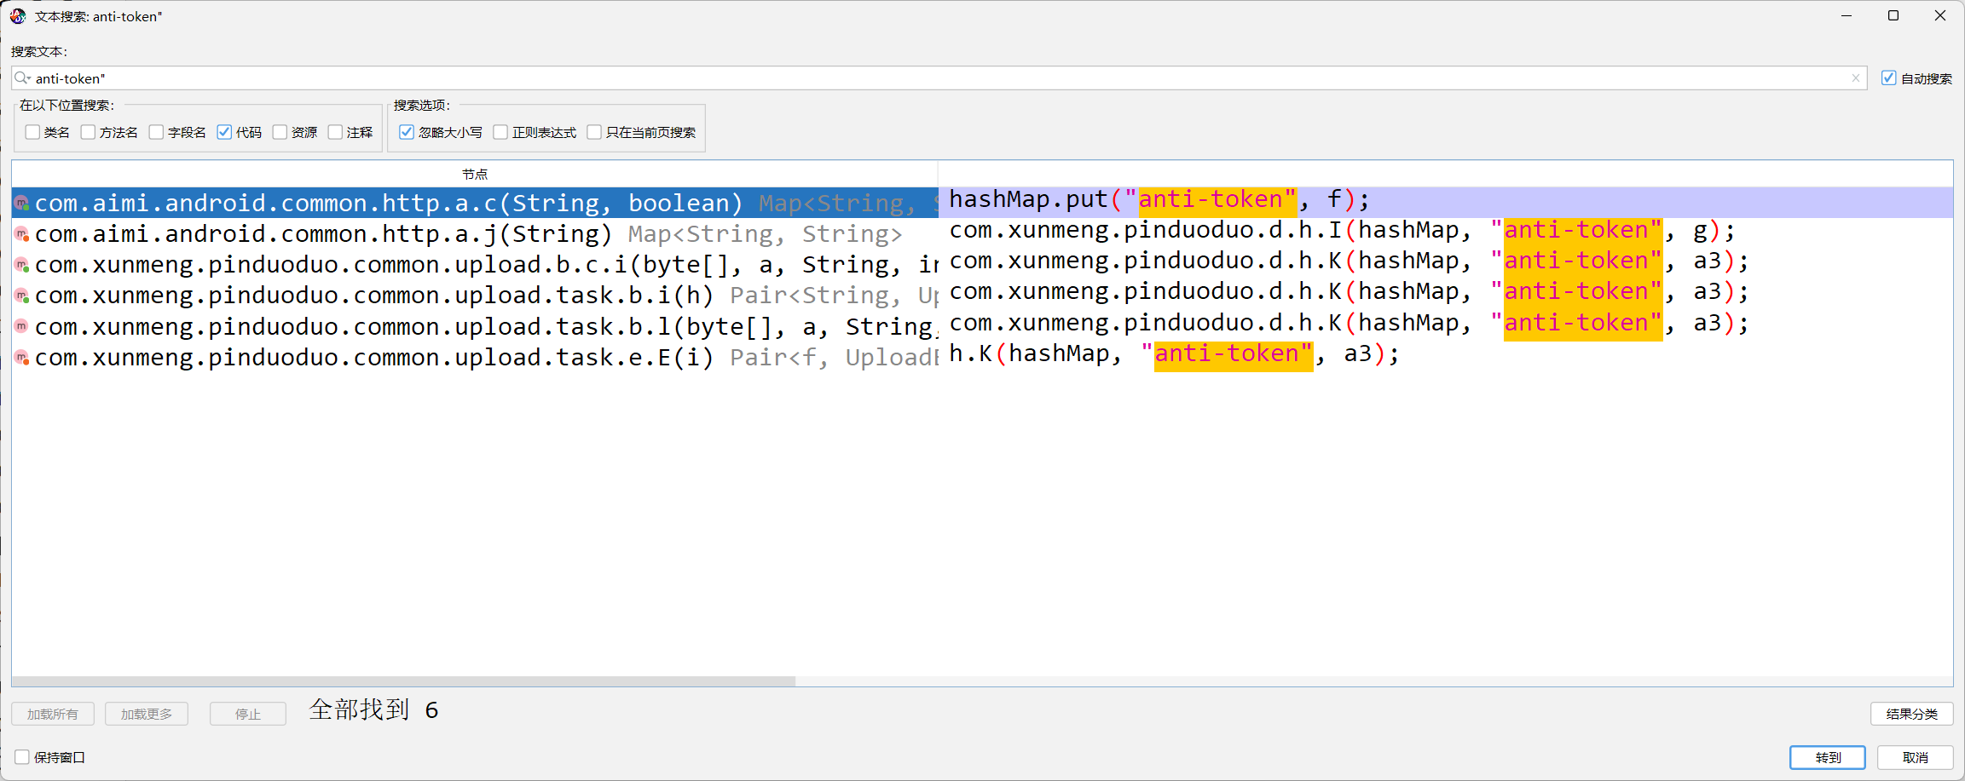Select result com.aimi.android.common.http.a.j(String)
1965x781 pixels.
475,233
